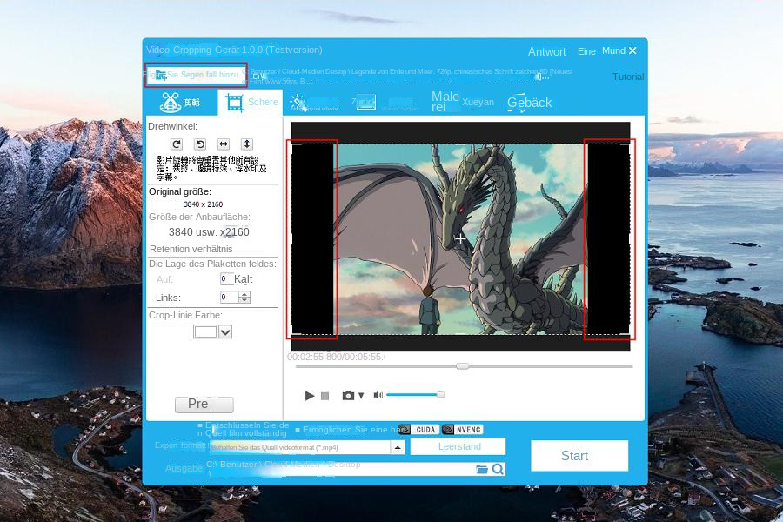Click the Auf position input field

227,278
